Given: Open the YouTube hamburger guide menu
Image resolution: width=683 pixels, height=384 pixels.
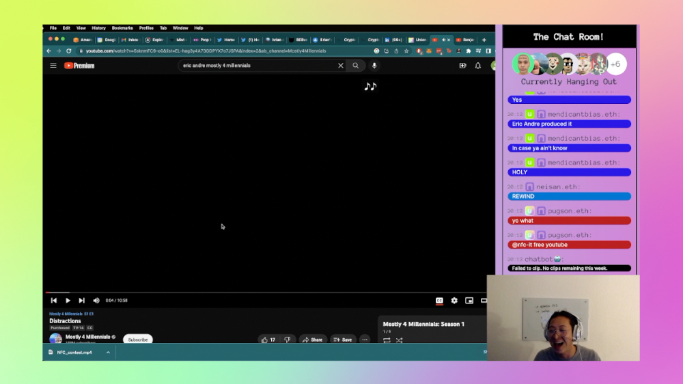Looking at the screenshot, I should [53, 66].
